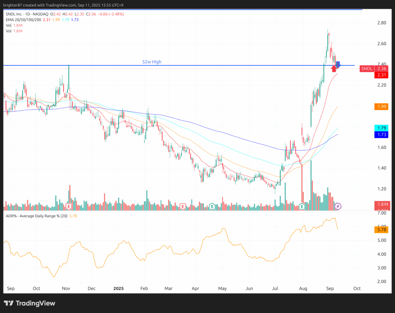Screen dimensions: 395x313
Task: Click the 52w High line label
Action: pyautogui.click(x=152, y=62)
